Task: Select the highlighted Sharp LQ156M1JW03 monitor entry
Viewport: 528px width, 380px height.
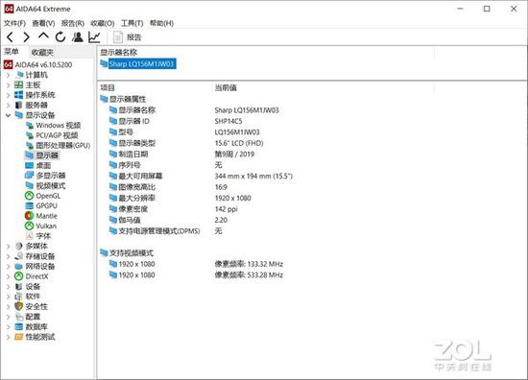Action: point(142,64)
